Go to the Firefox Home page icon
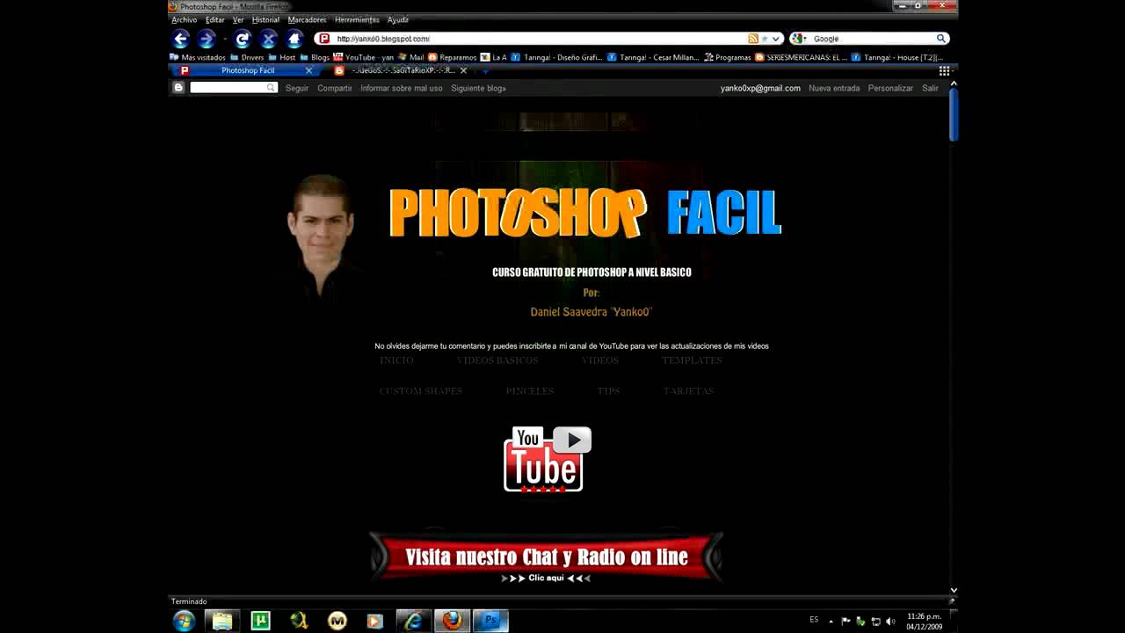Viewport: 1125px width, 633px height. [295, 39]
